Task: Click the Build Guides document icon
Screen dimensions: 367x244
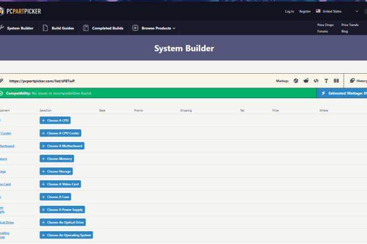Action: [x=45, y=28]
